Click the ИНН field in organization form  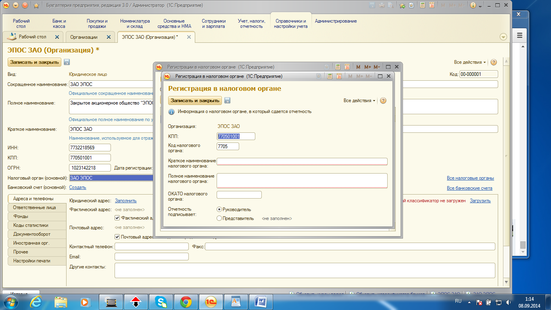point(90,148)
